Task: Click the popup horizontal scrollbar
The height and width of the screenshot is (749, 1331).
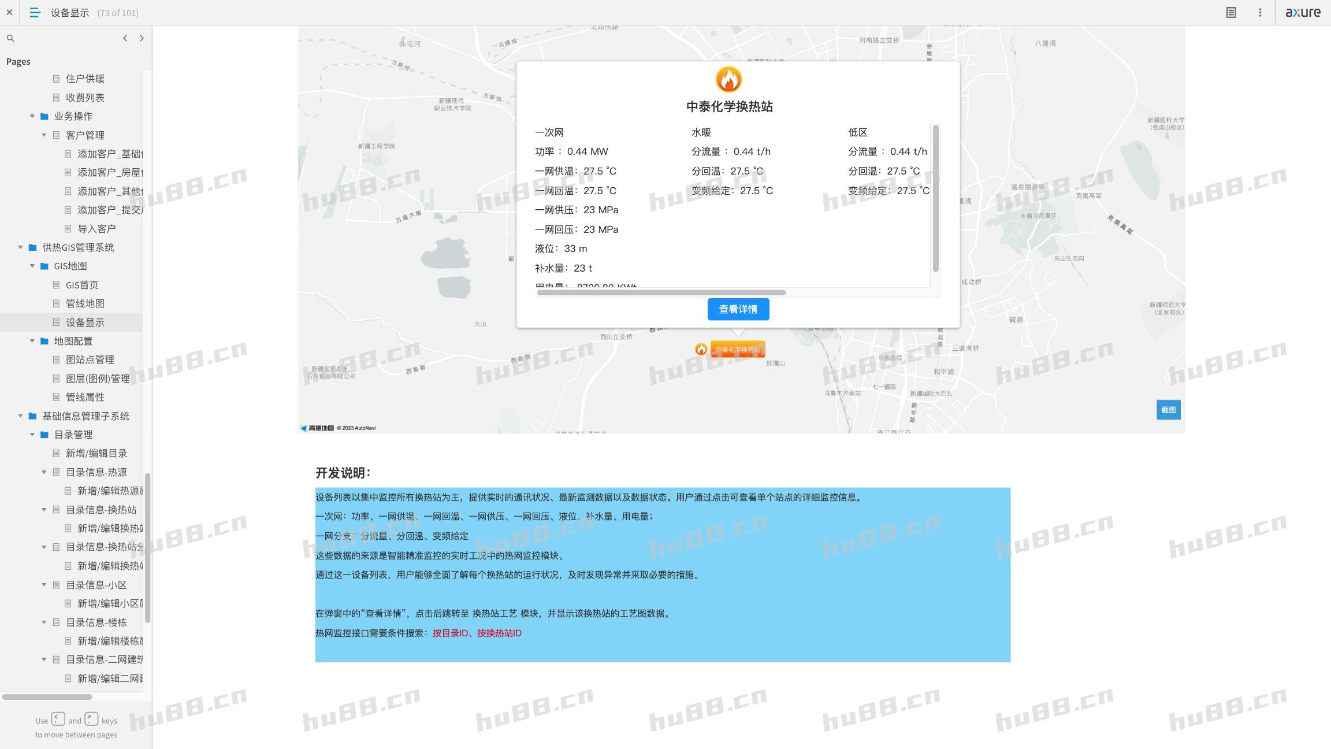Action: click(x=661, y=292)
